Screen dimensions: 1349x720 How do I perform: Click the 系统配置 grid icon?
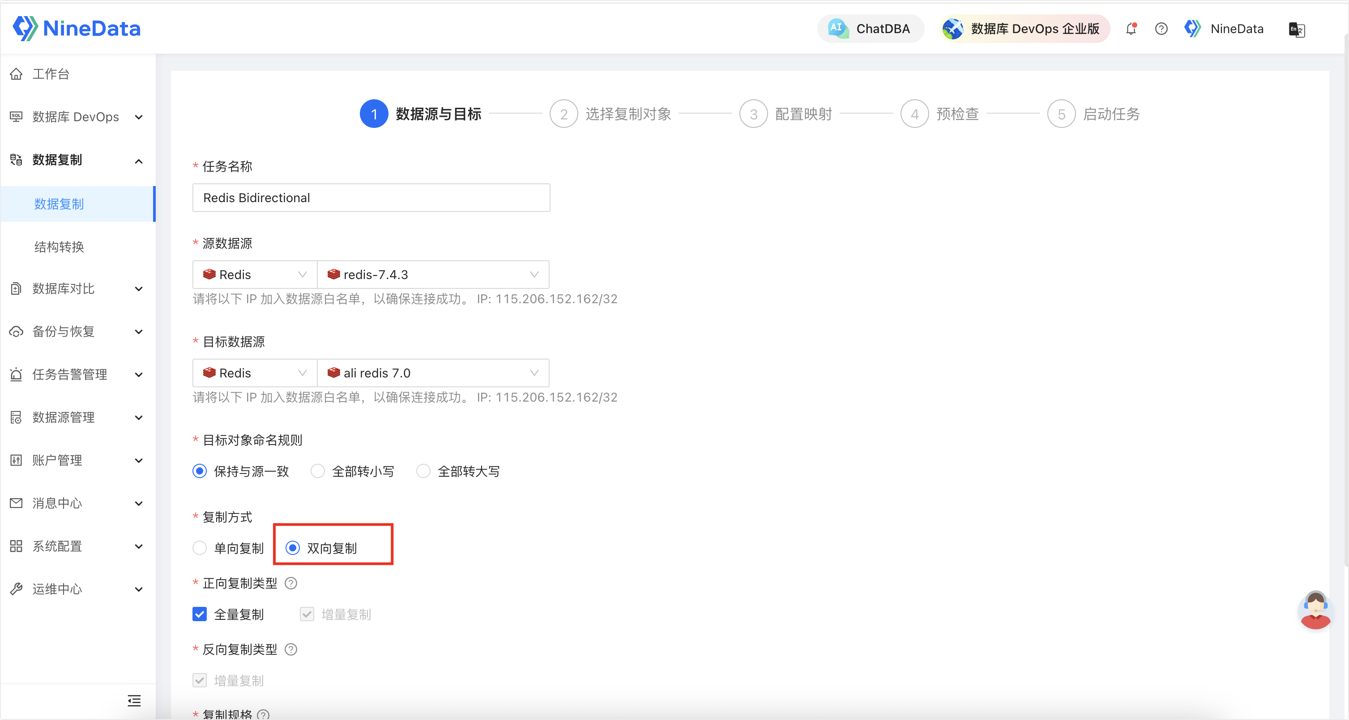pyautogui.click(x=16, y=546)
